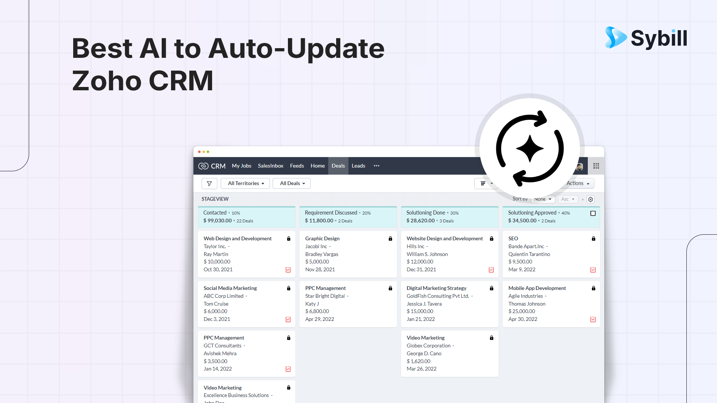717x403 pixels.
Task: Click contact name Katy J
Action: (x=312, y=304)
